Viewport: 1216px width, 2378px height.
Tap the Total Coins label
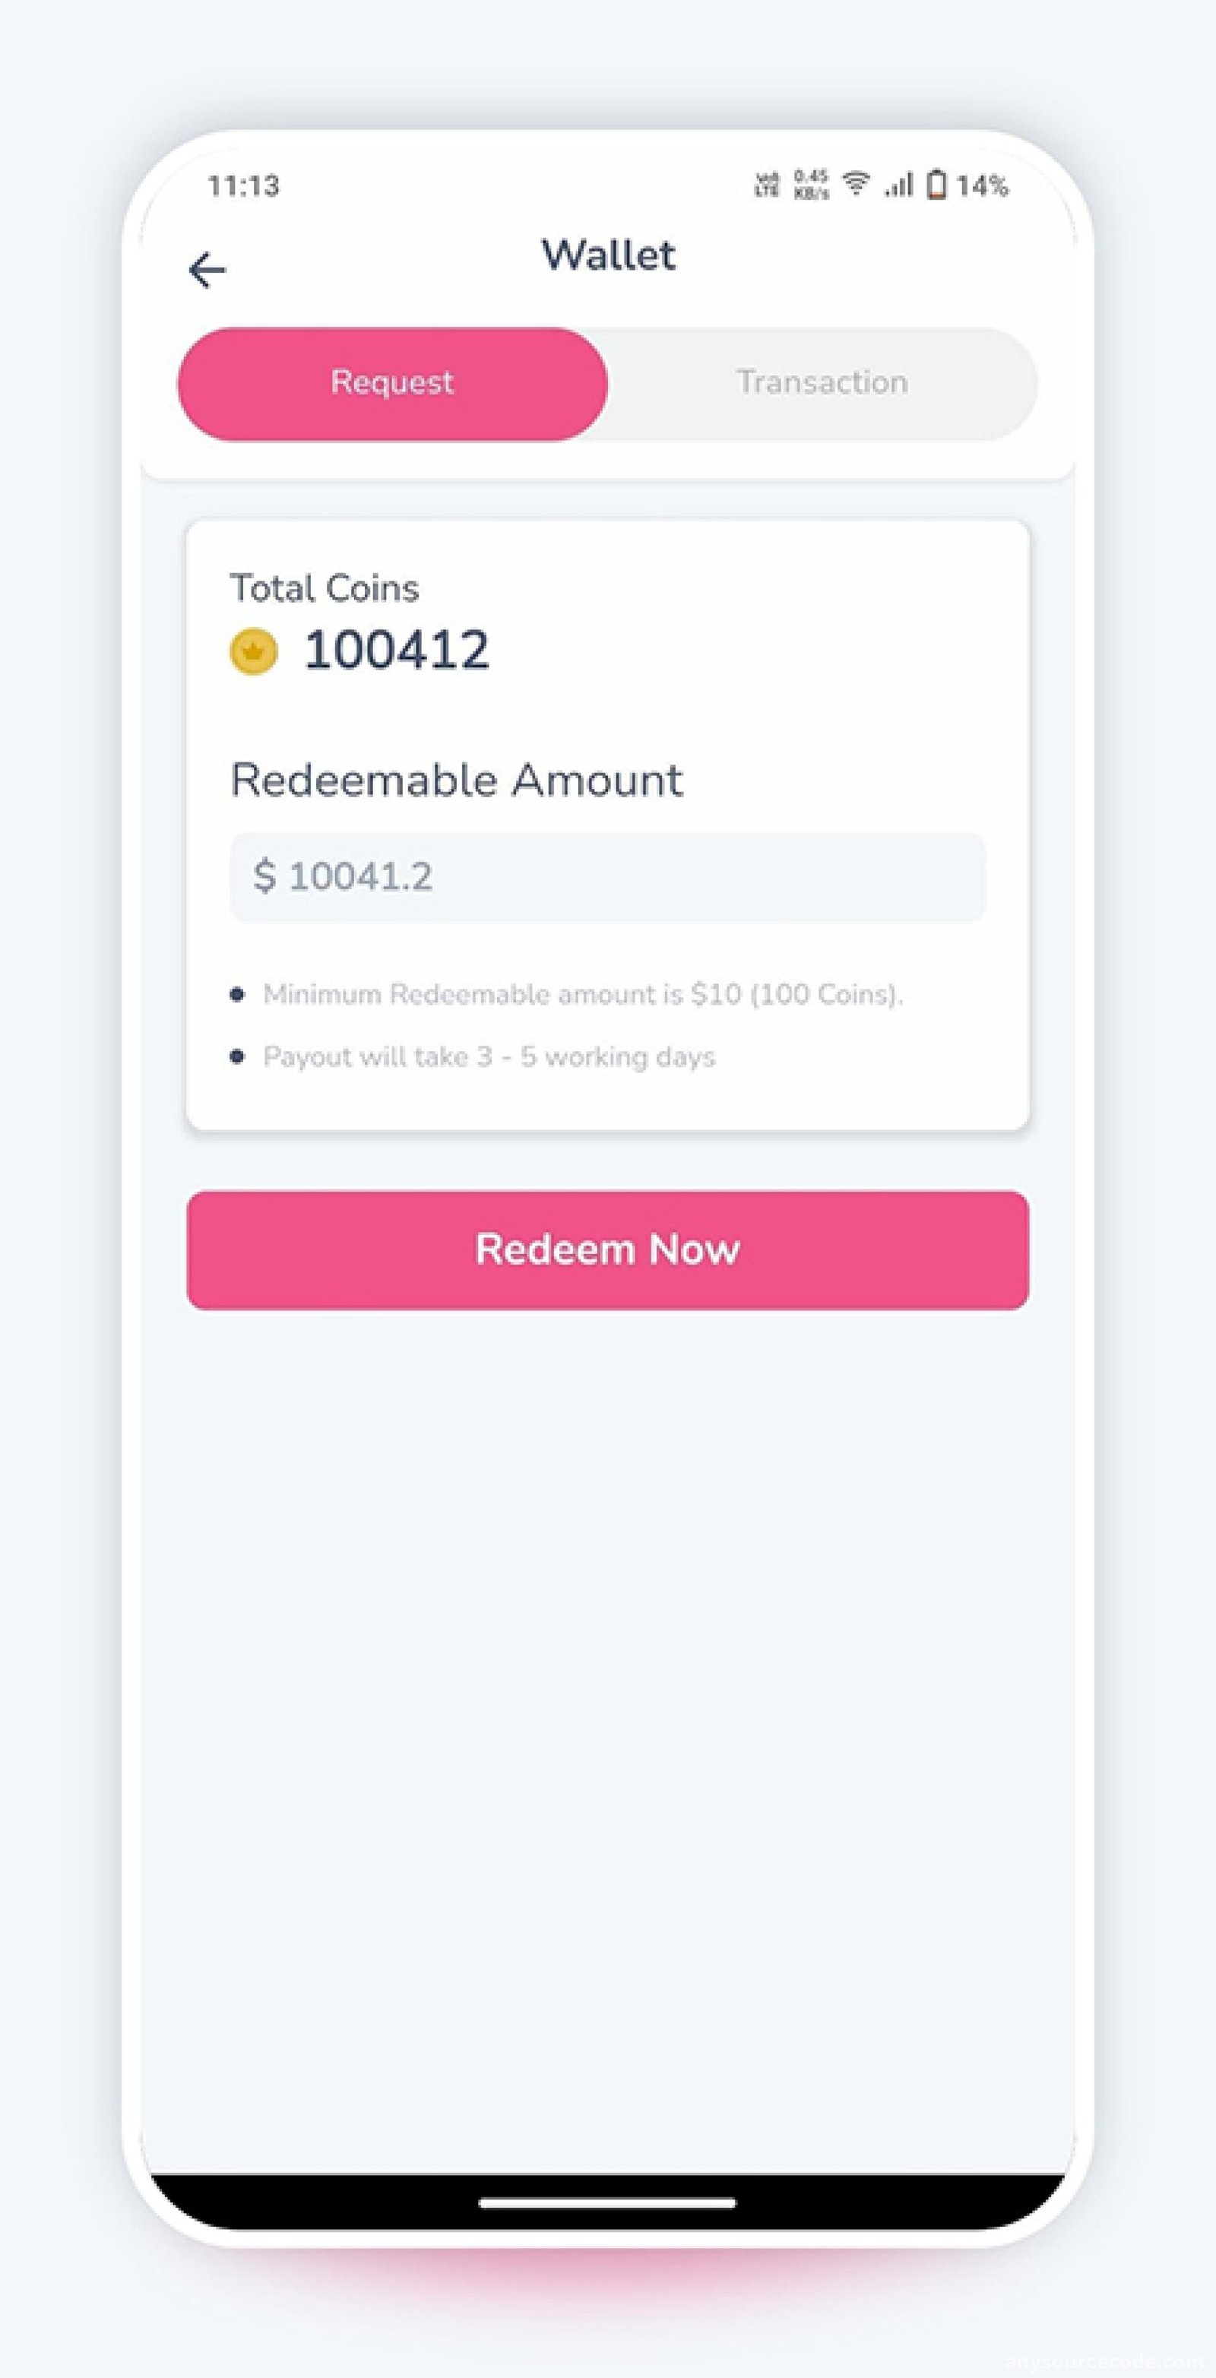[324, 588]
